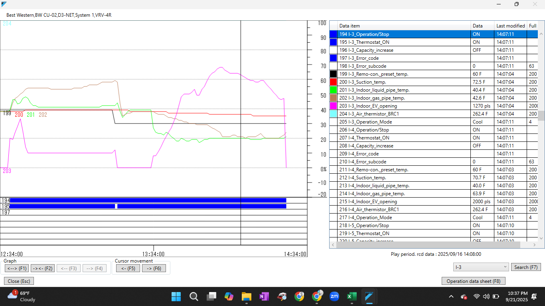Open the Daikin Service Checker taskbar icon
This screenshot has width=545, height=306.
[x=369, y=296]
